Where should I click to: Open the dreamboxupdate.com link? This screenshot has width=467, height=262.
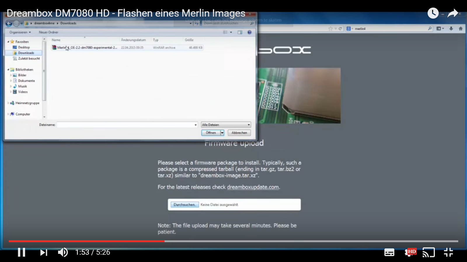[253, 187]
